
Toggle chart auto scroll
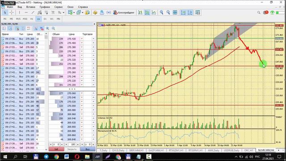(183, 13)
